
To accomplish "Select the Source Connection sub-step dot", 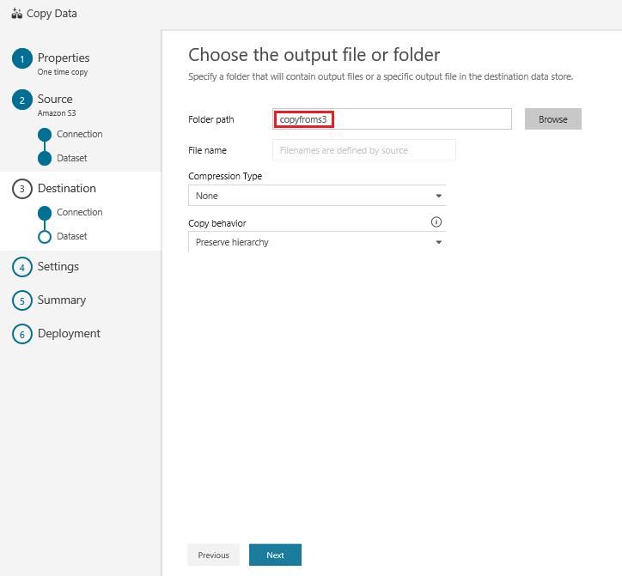I will [45, 135].
